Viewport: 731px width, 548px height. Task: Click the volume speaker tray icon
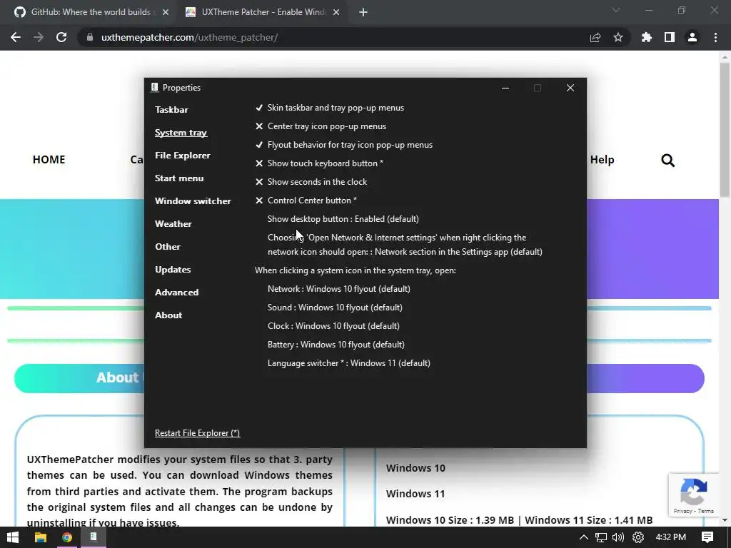tap(618, 537)
